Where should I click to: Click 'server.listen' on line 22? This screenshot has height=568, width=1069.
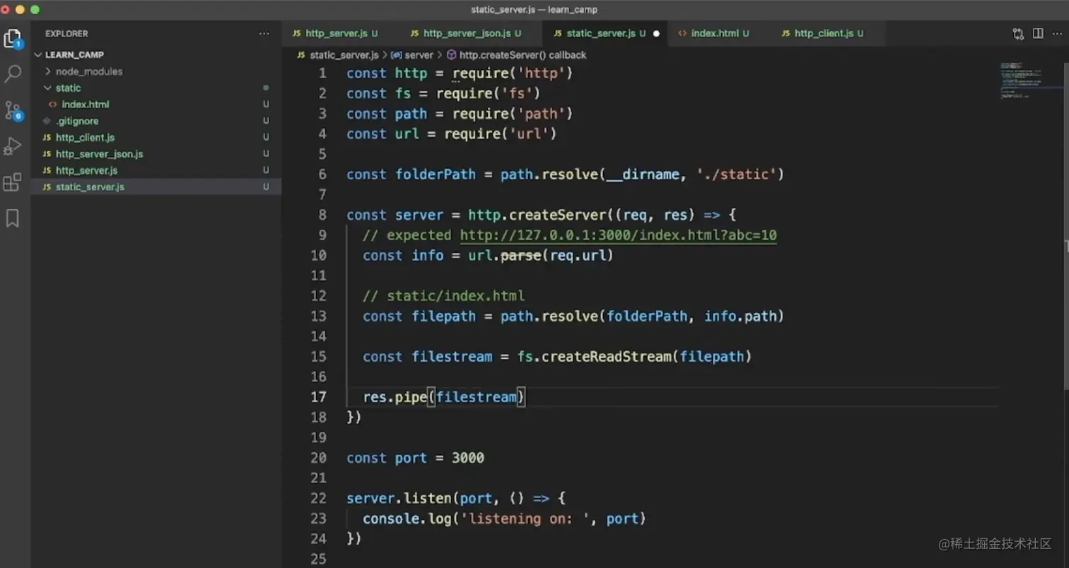[399, 498]
